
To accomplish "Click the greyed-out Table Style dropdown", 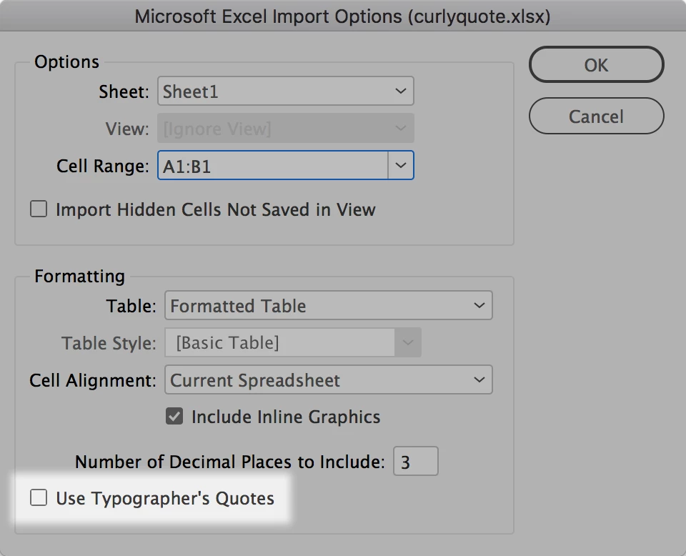I will click(292, 343).
